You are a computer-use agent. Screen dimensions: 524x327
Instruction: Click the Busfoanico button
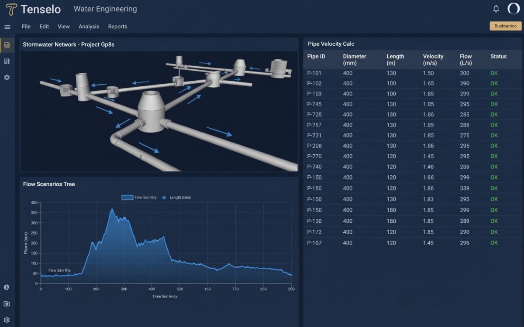pos(506,26)
